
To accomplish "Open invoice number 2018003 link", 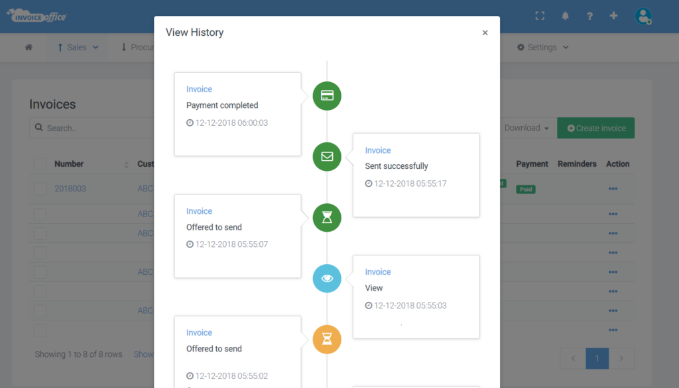I will (70, 189).
